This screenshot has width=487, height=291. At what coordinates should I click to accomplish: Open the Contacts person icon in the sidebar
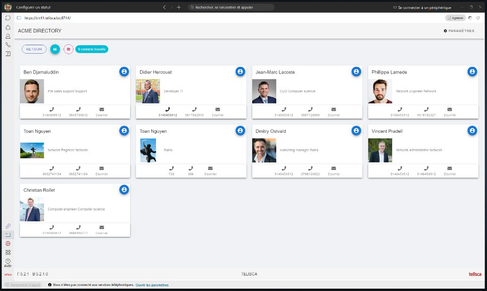point(8,36)
